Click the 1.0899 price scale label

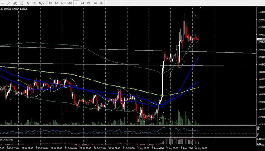pos(261,64)
